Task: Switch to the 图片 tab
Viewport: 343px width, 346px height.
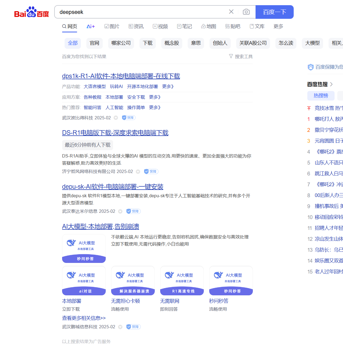Action: pyautogui.click(x=112, y=26)
